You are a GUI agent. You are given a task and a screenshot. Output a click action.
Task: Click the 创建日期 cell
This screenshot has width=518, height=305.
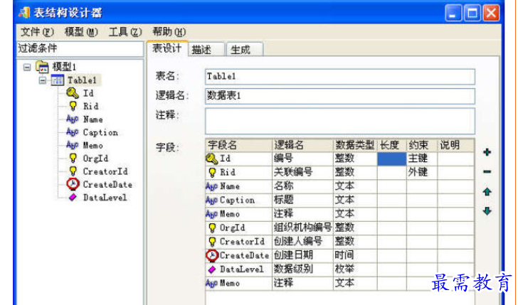tap(302, 255)
